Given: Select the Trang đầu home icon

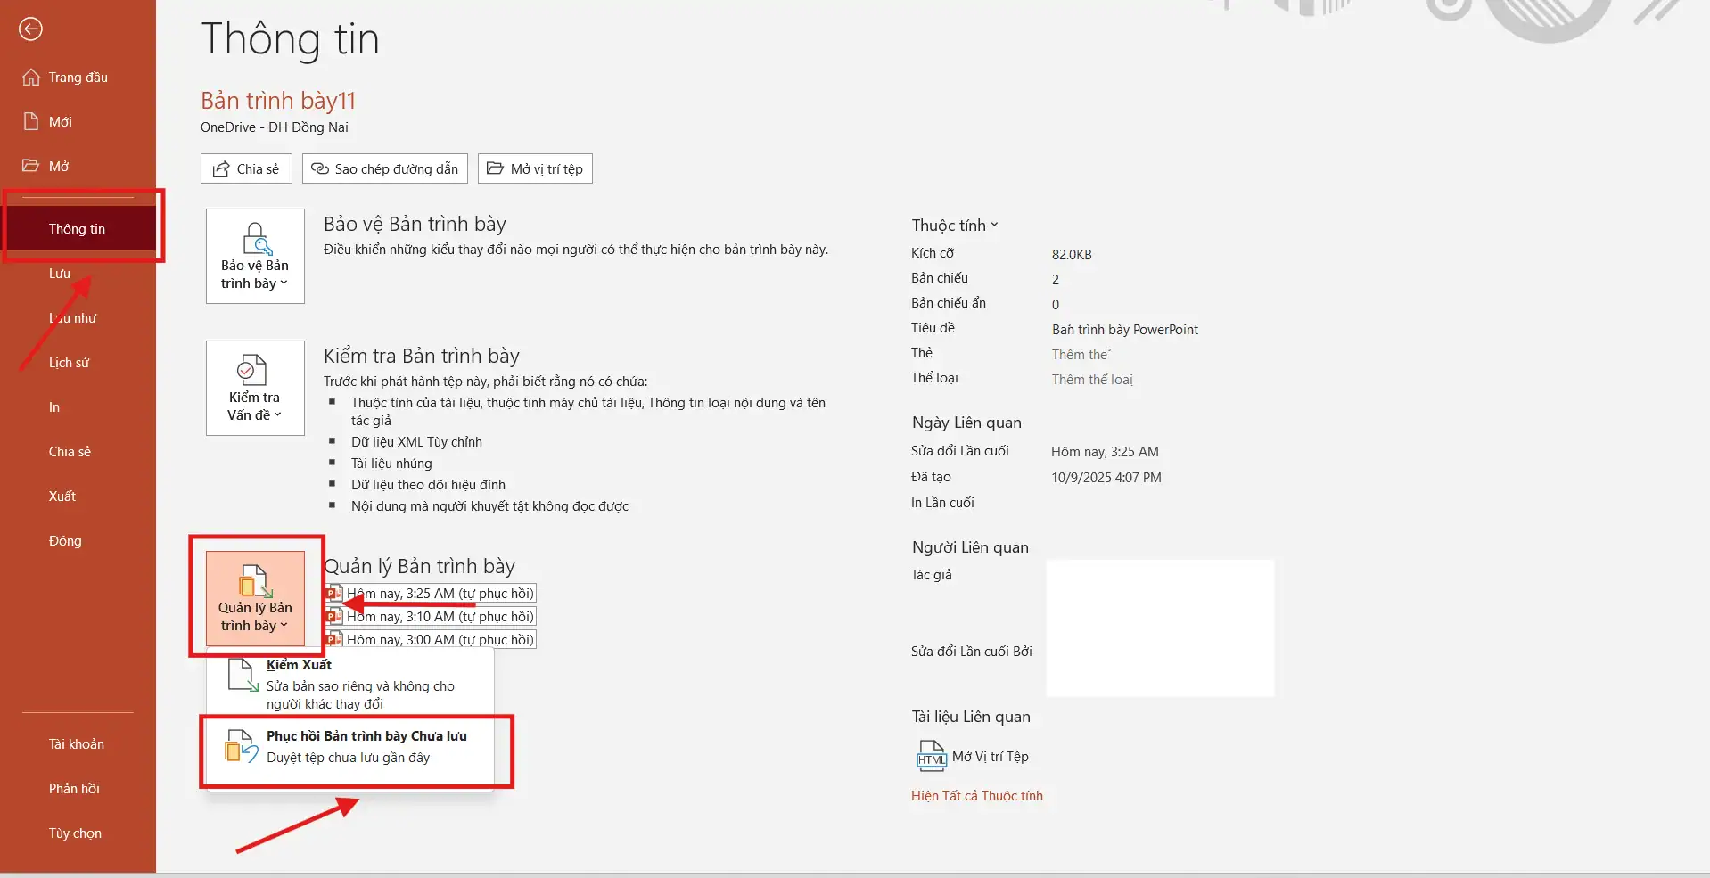Looking at the screenshot, I should click(32, 77).
